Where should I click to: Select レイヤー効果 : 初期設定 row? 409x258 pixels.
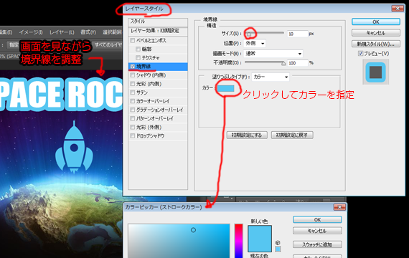[x=158, y=31]
